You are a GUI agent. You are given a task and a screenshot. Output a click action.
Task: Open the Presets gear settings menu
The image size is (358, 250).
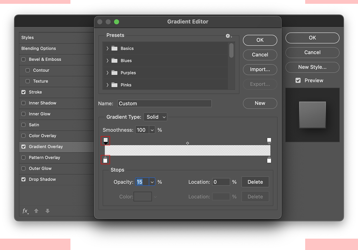coord(229,36)
